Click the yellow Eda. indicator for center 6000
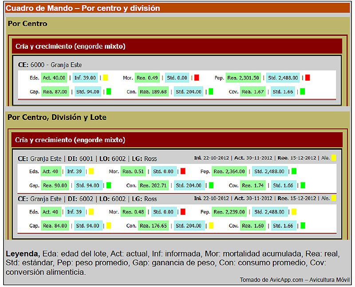Screen dimensions: 355x287 click(x=105, y=78)
